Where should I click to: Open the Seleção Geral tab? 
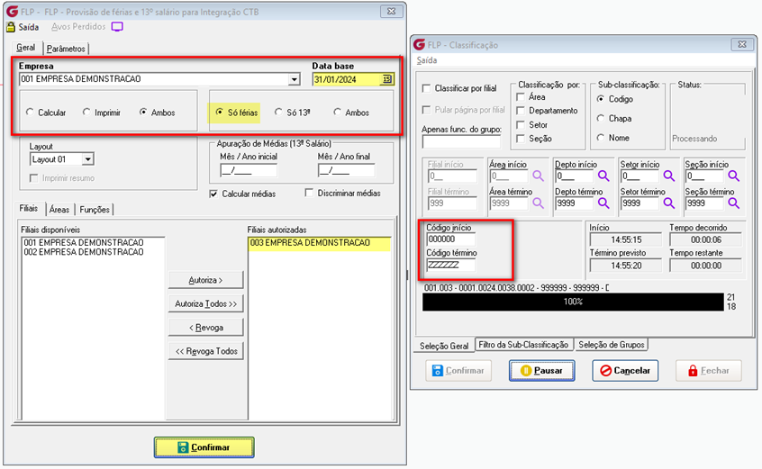point(444,346)
